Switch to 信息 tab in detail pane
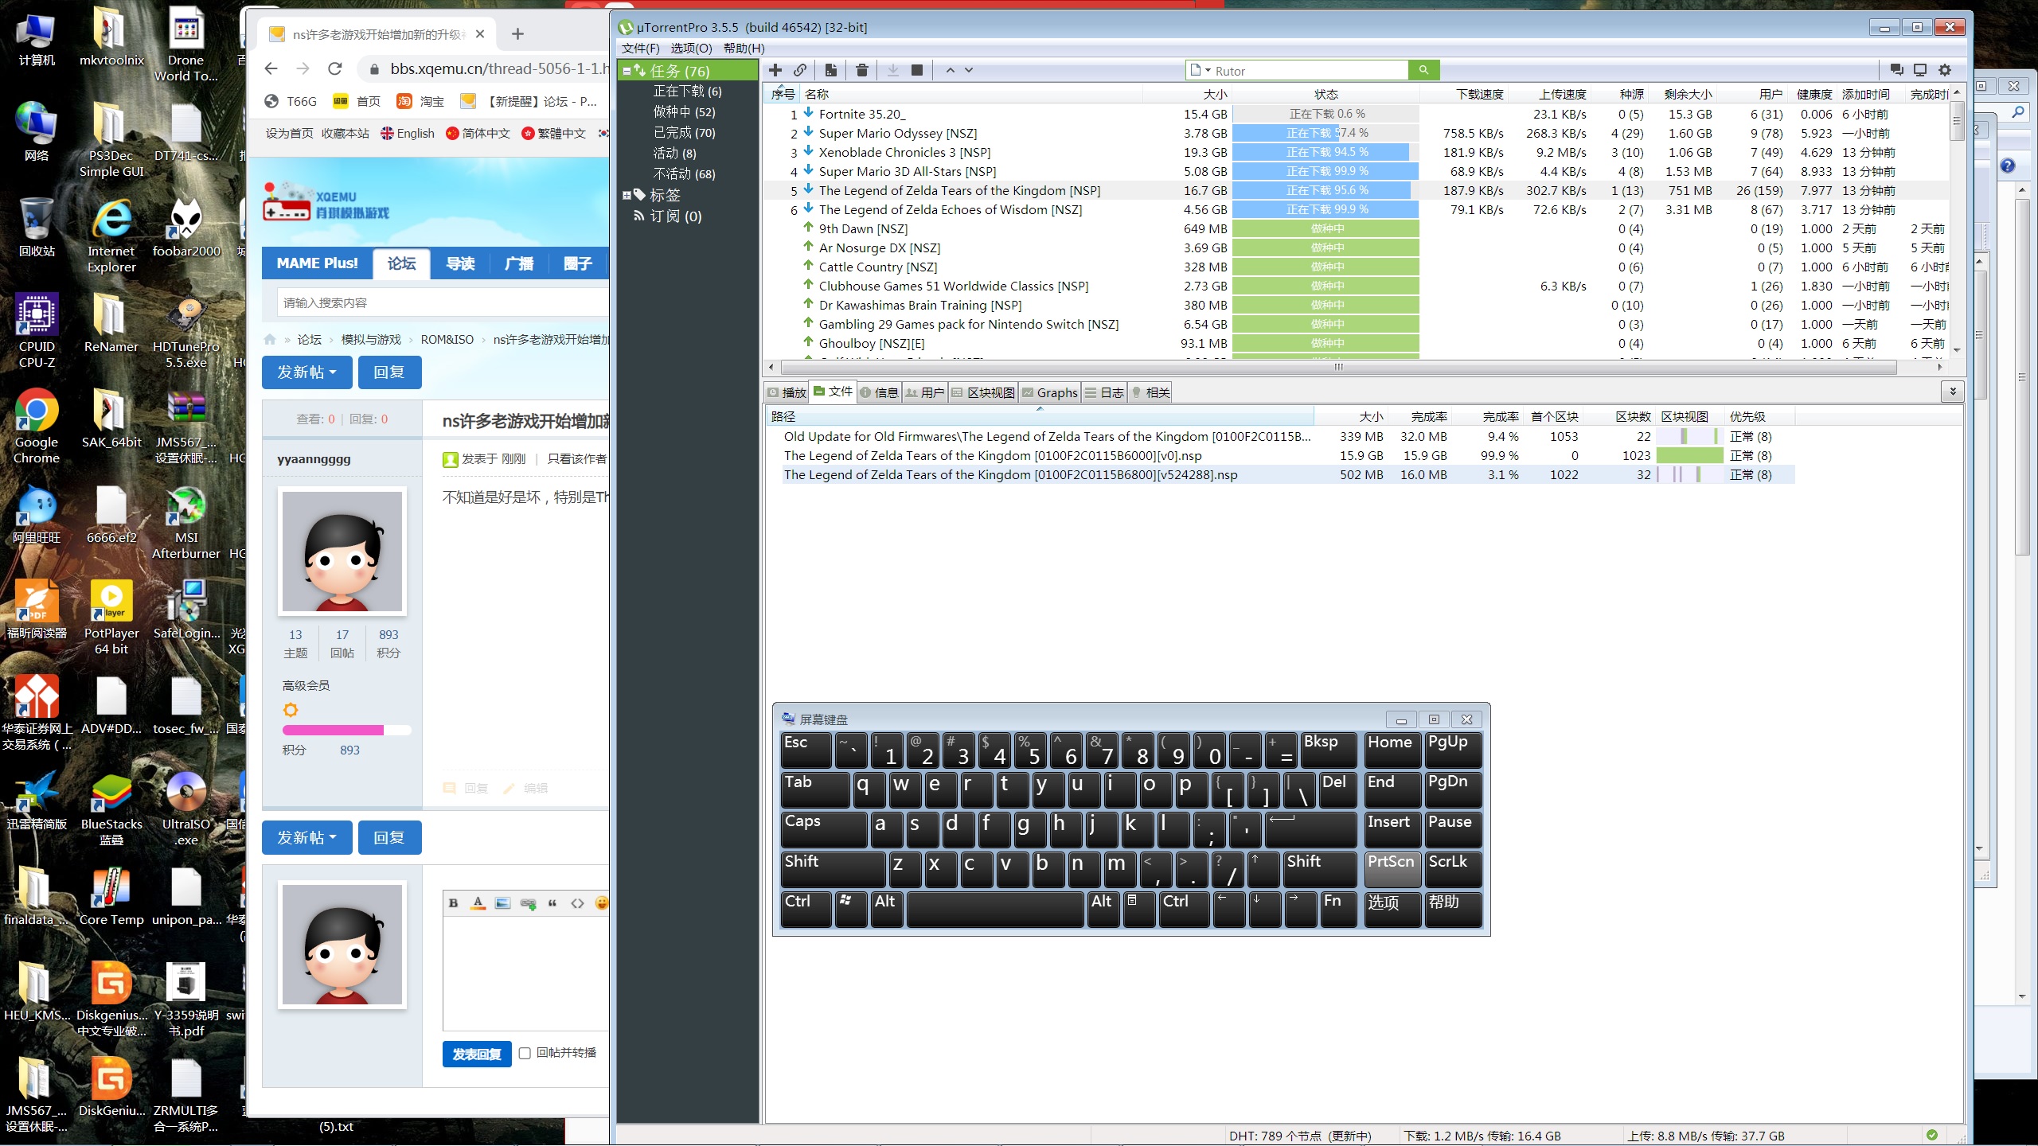The width and height of the screenshot is (2038, 1146). [879, 392]
